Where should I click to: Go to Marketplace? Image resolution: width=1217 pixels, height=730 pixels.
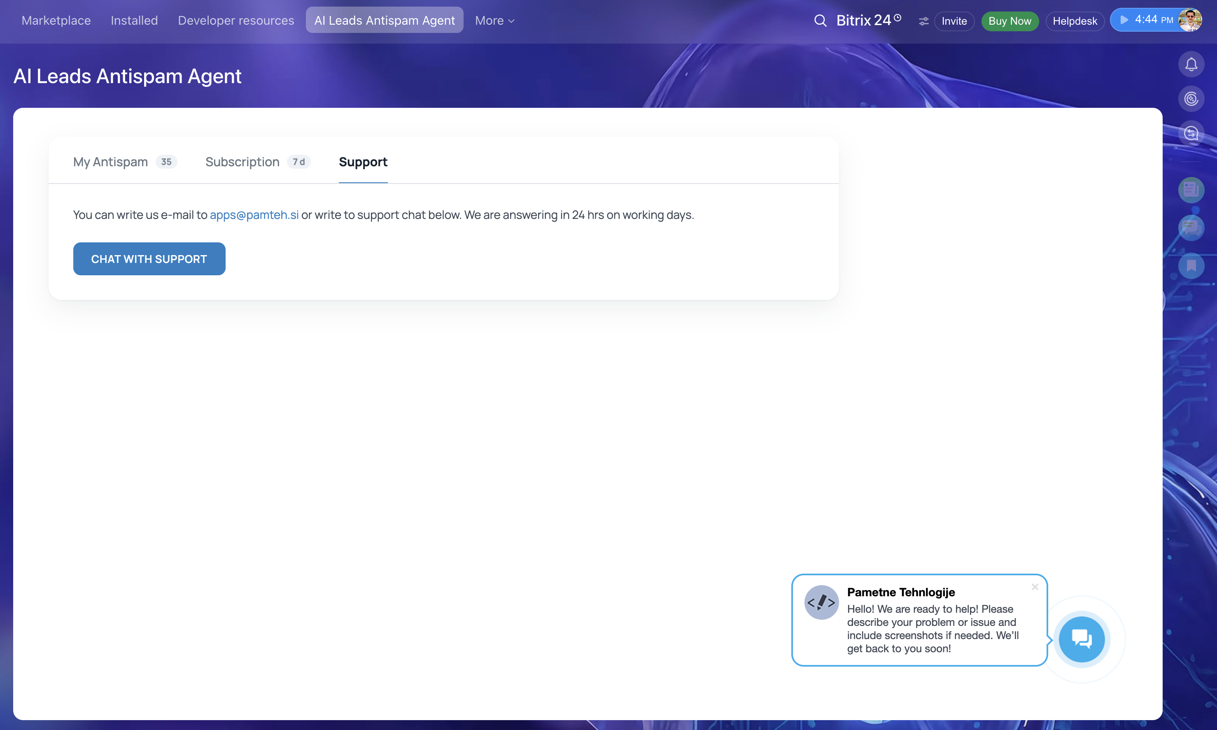click(56, 21)
